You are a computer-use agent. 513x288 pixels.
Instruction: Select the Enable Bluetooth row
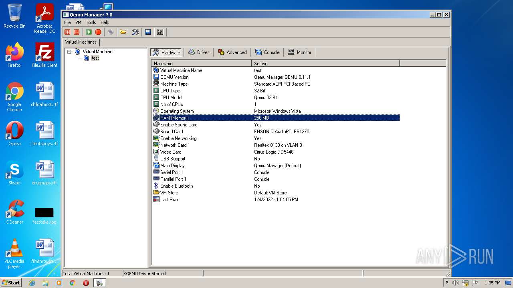click(x=276, y=186)
